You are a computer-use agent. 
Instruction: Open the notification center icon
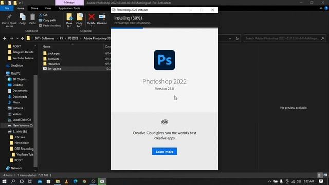point(321,181)
